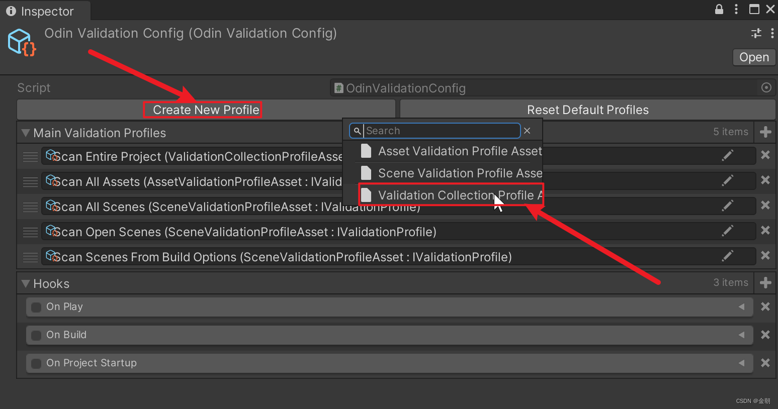Open the Inspector tab kebab menu
Screen dimensions: 778x409
click(x=736, y=9)
